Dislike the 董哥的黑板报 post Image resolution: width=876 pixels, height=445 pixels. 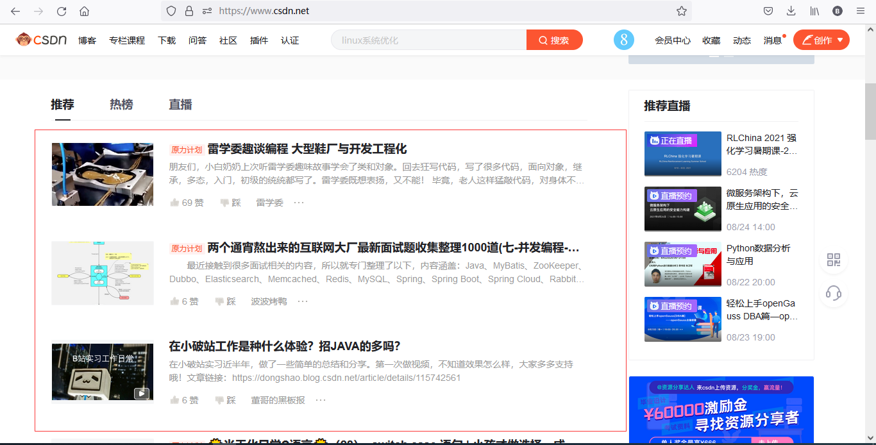[225, 400]
